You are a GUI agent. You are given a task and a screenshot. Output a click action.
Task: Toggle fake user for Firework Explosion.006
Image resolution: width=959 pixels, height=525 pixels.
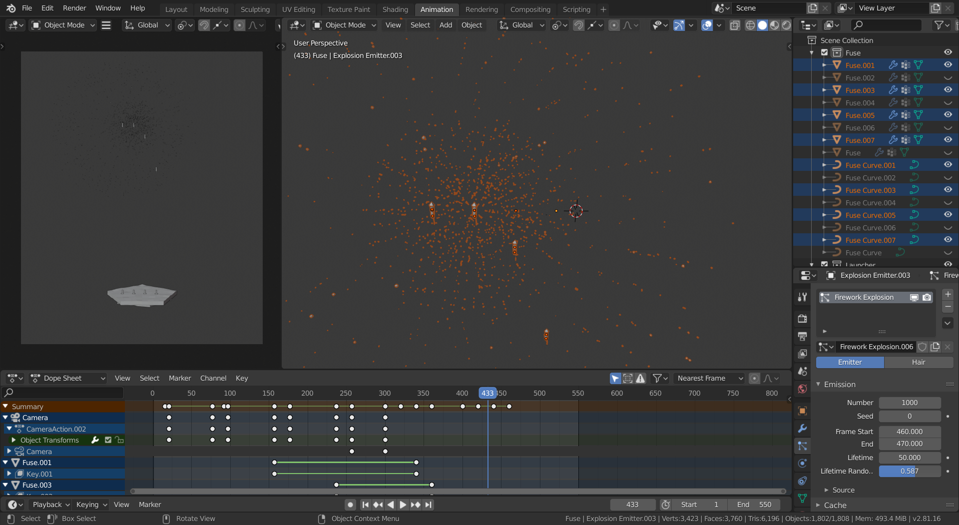click(923, 347)
